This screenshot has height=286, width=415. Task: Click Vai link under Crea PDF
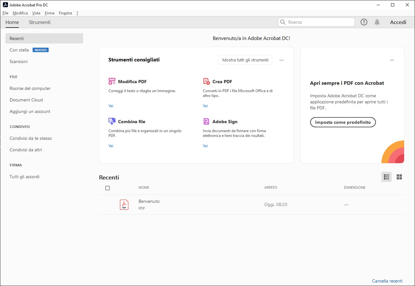coord(205,106)
